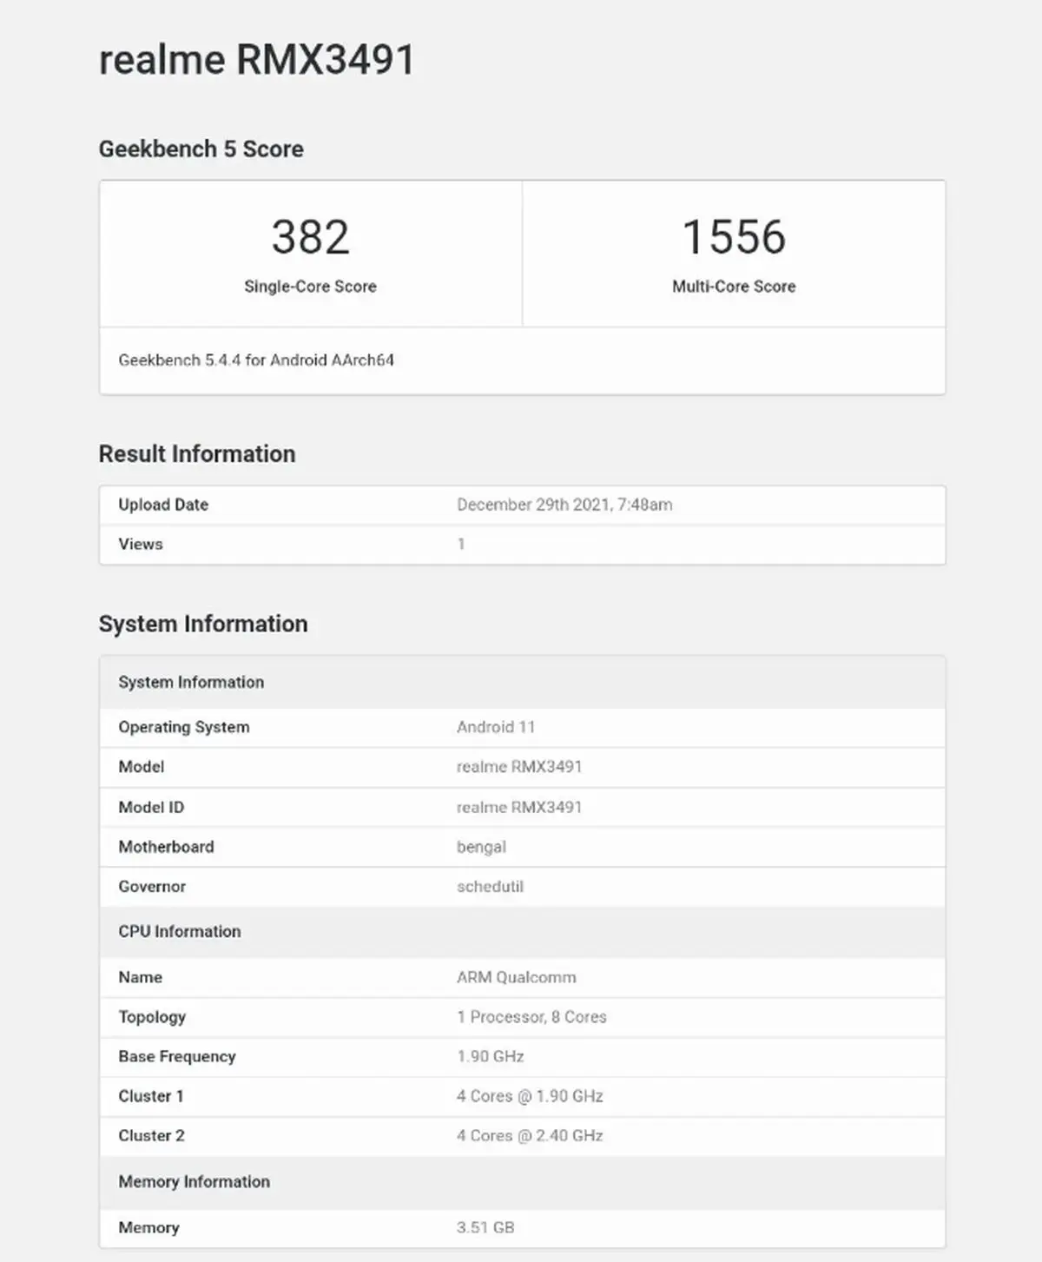Viewport: 1042px width, 1262px height.
Task: Click the 'Motherboard' row label
Action: click(x=166, y=847)
